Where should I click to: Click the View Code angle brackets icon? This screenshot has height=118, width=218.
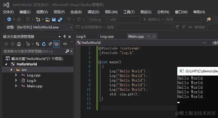[65, 44]
